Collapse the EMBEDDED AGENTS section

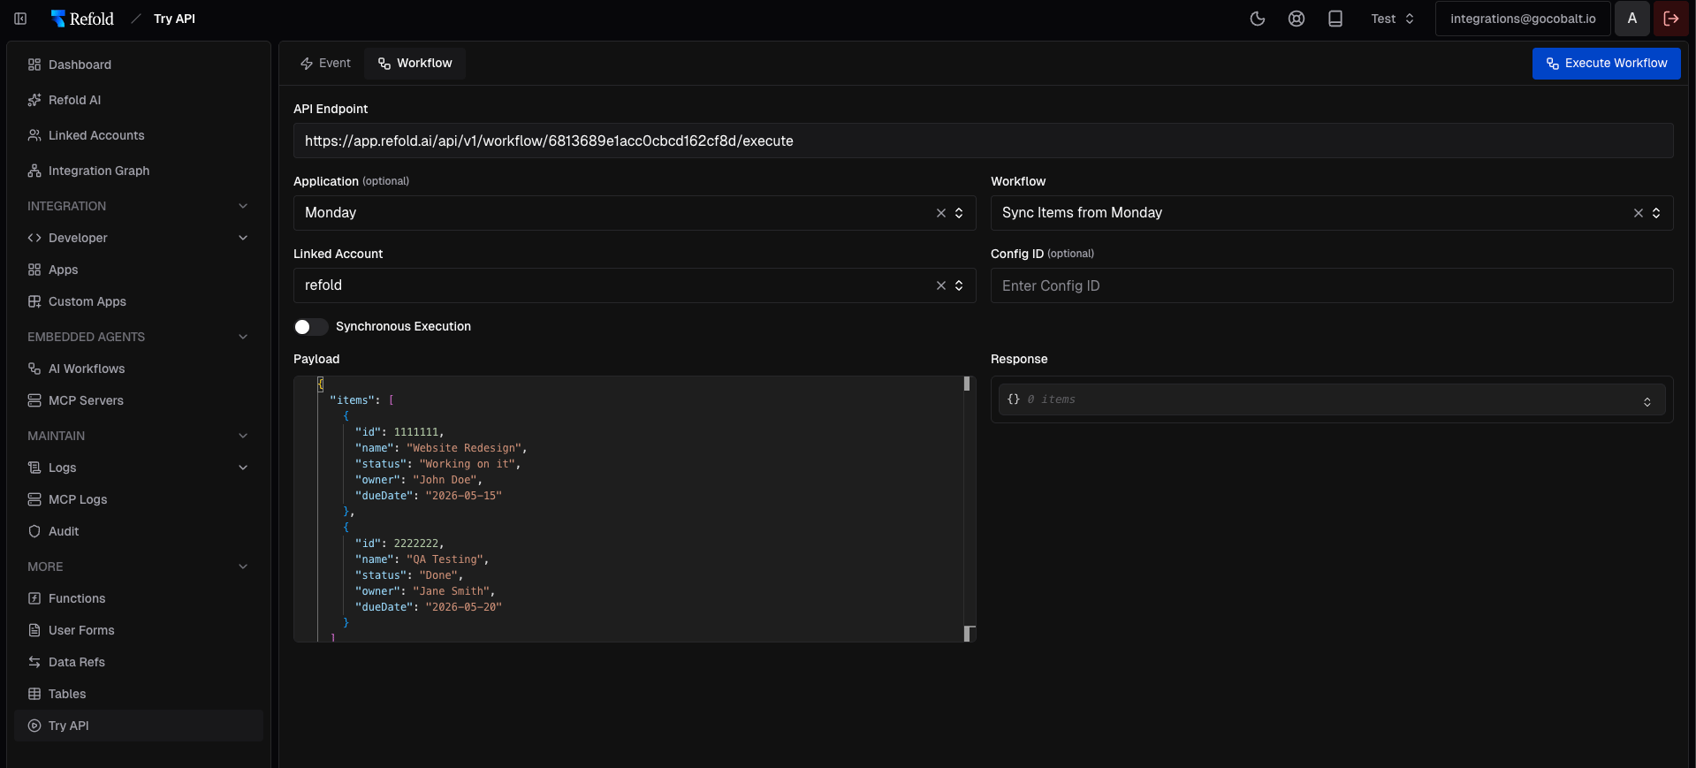coord(243,337)
